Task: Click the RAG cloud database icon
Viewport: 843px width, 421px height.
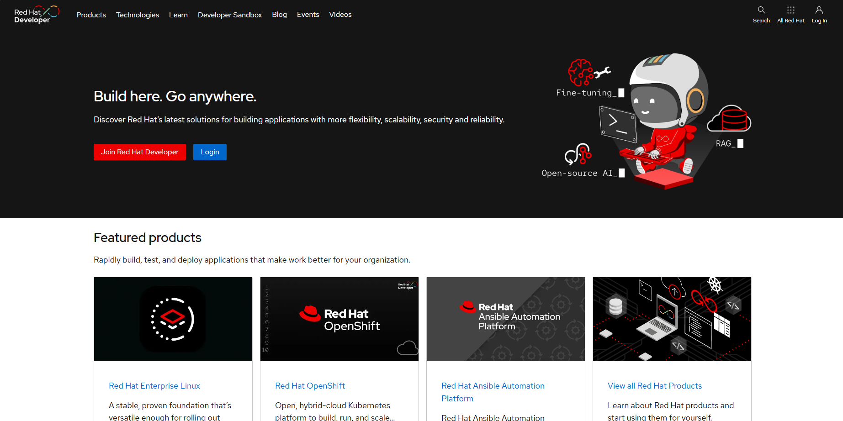Action: pyautogui.click(x=729, y=119)
